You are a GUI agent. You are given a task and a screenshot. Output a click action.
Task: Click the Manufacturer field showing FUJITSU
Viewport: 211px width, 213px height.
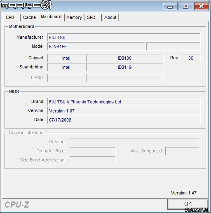124,37
